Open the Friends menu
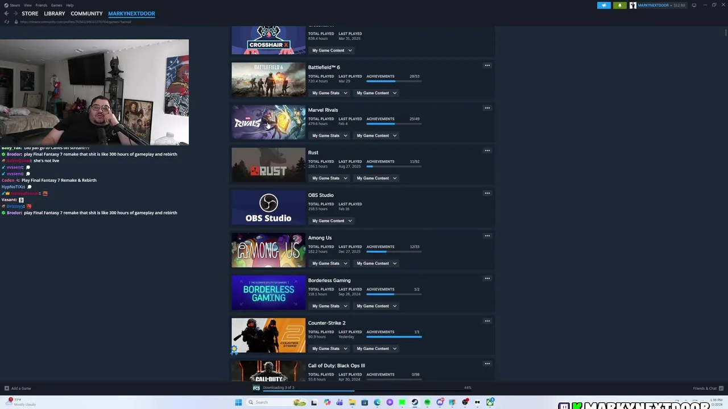The image size is (728, 409). 41,5
